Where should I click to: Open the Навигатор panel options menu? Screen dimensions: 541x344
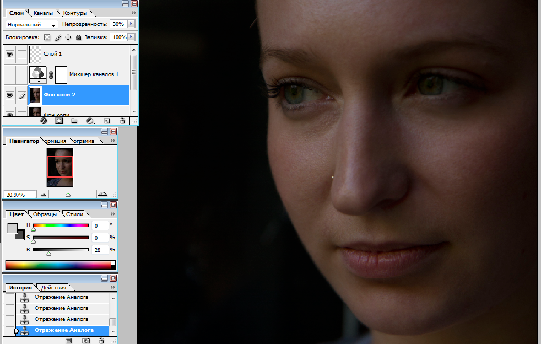point(112,141)
